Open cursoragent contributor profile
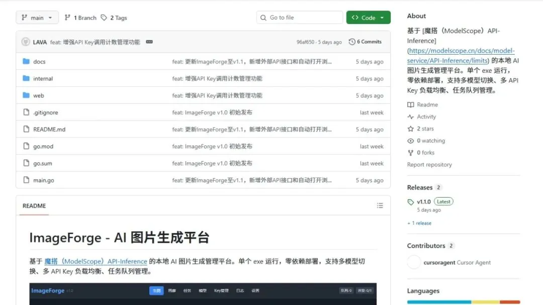Image resolution: width=543 pixels, height=305 pixels. pos(439,262)
